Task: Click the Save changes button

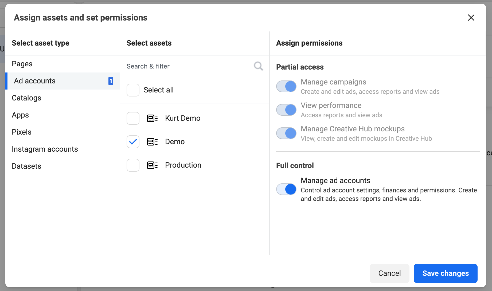Action: point(445,273)
